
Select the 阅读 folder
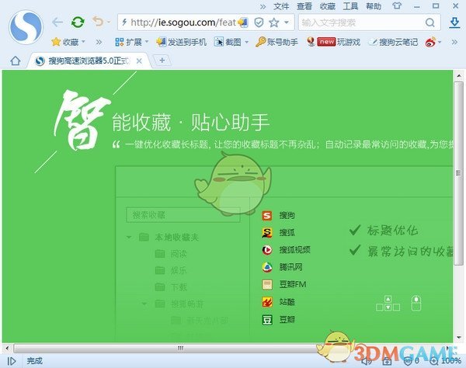(x=171, y=254)
